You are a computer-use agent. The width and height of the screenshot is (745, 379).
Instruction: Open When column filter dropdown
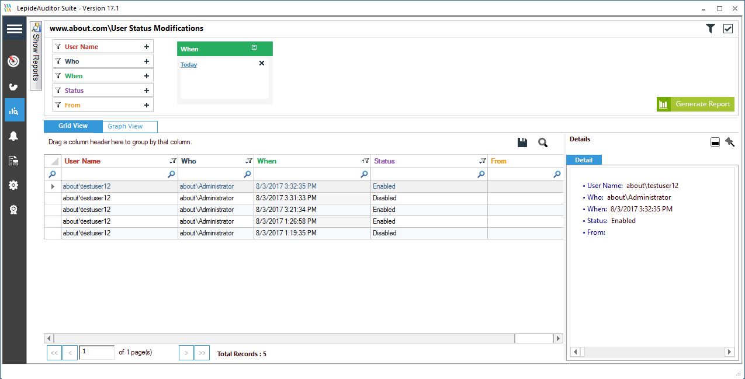tap(366, 161)
